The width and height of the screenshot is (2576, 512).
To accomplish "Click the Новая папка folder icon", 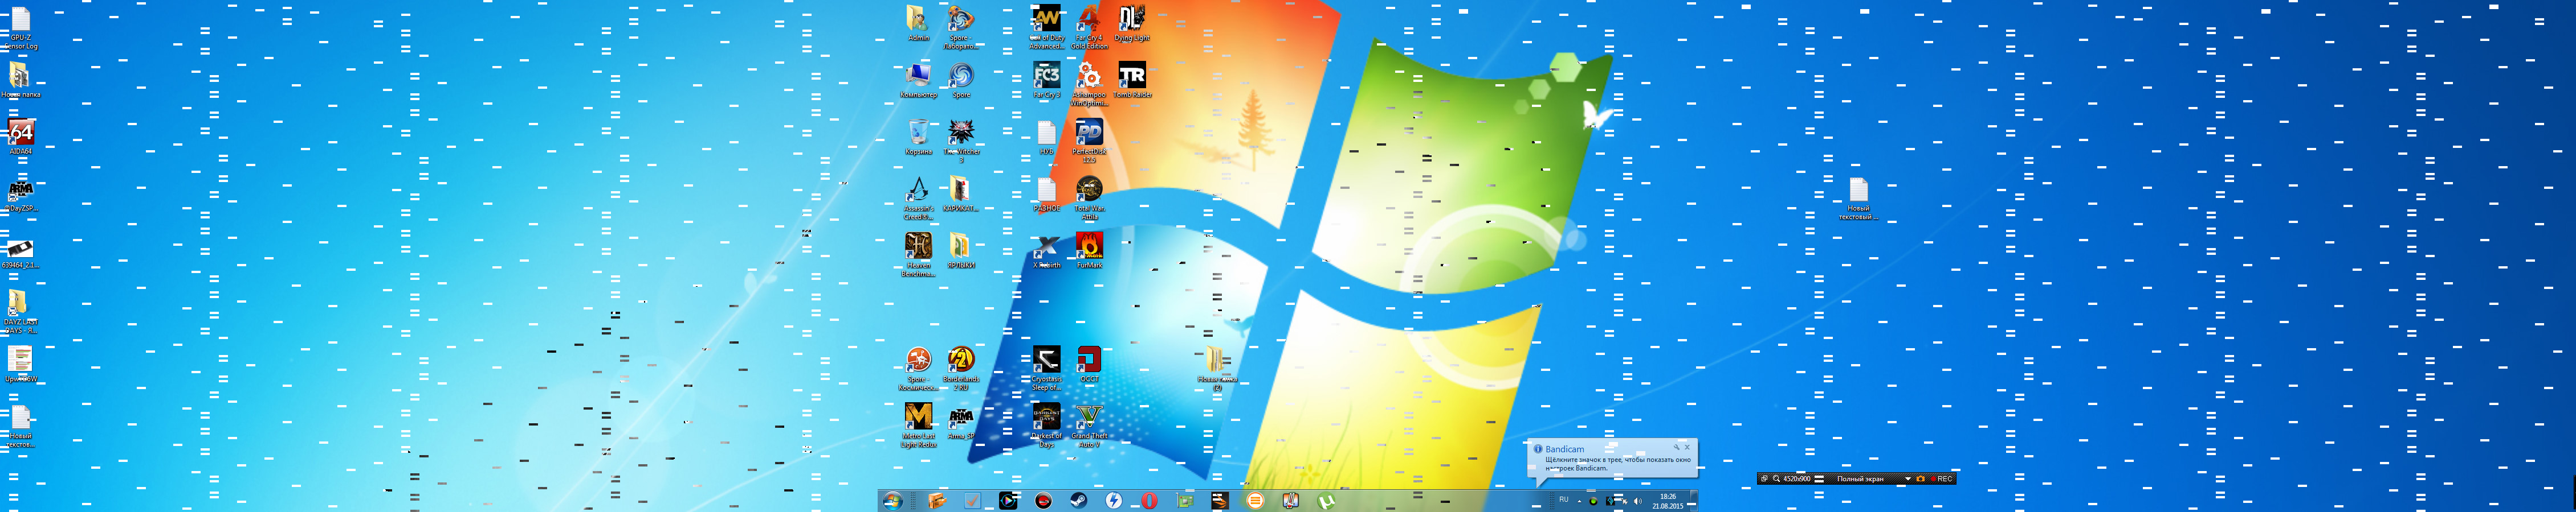I will click(x=20, y=81).
